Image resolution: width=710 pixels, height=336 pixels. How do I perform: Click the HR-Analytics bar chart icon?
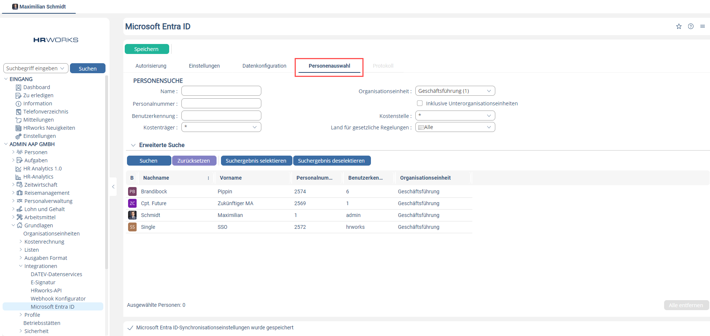coord(19,177)
